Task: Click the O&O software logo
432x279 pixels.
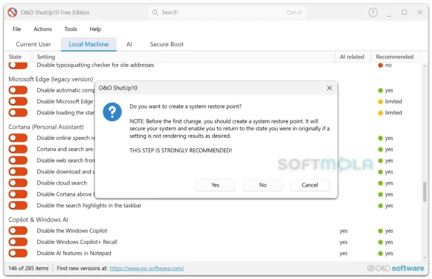Action: (x=395, y=268)
